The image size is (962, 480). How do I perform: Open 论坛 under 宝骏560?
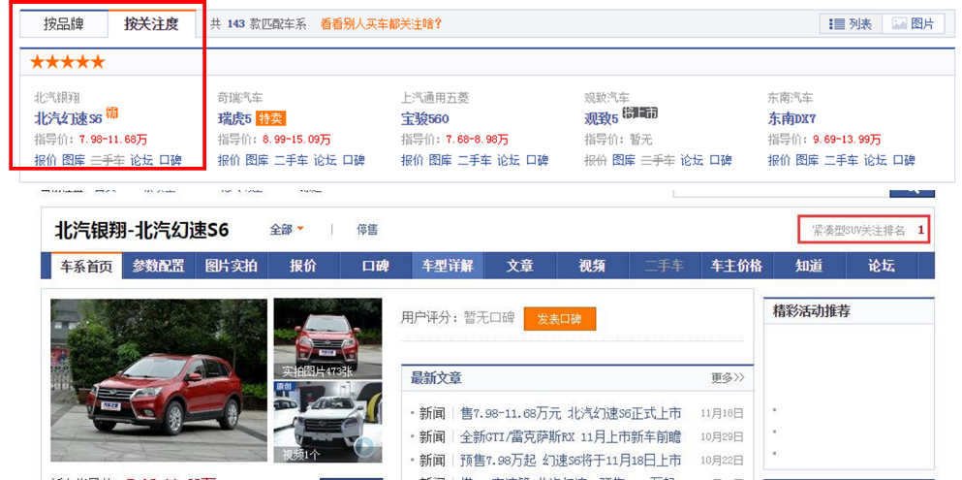(508, 160)
